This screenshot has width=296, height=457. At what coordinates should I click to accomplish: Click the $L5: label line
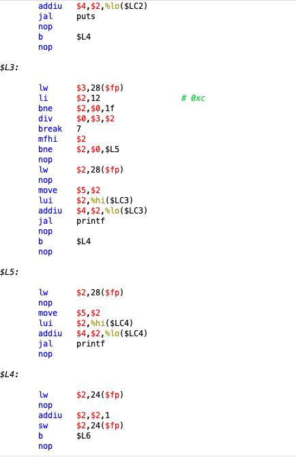(10, 272)
